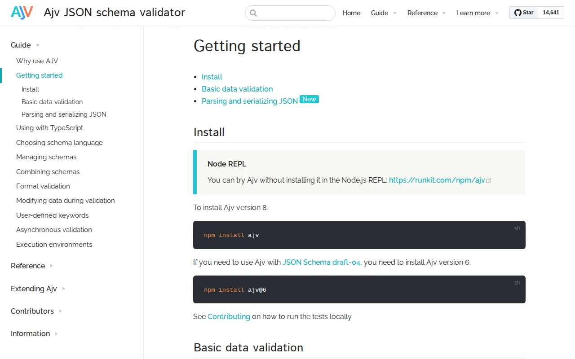Click the New badge

309,99
